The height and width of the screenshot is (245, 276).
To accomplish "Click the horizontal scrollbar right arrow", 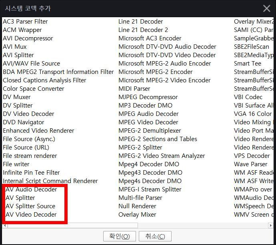I will click(271, 225).
